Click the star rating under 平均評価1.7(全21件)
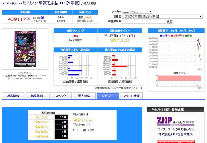The width and height of the screenshot is (207, 143). 120,40
